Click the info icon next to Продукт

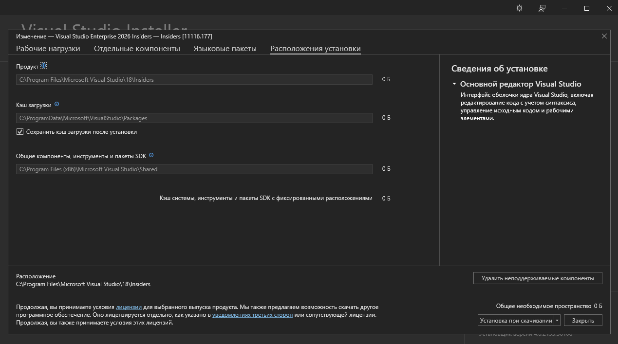click(x=44, y=66)
